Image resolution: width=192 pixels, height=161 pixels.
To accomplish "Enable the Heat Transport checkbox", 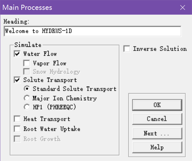I will [x=17, y=119].
